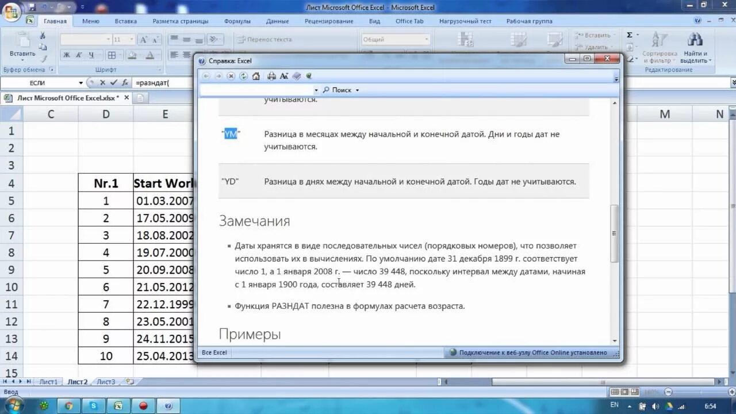Click zoom-out minus on zoom slider
Screen dimensions: 736x414
tap(668, 392)
